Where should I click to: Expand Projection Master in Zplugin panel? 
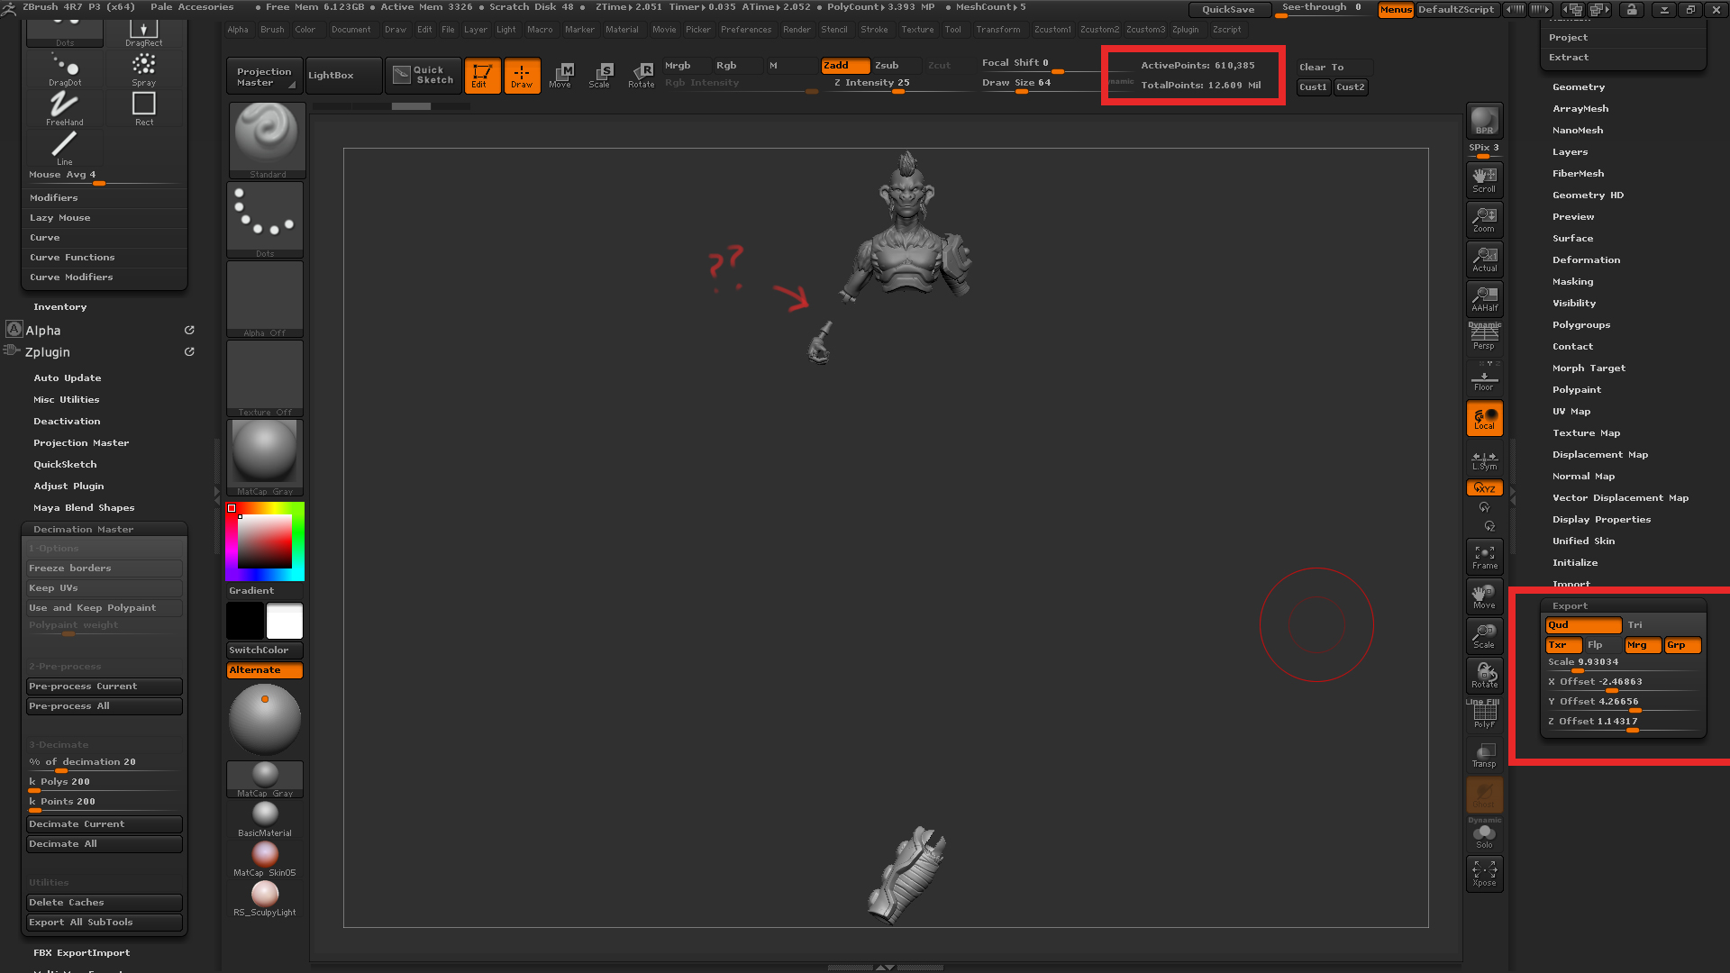tap(81, 443)
